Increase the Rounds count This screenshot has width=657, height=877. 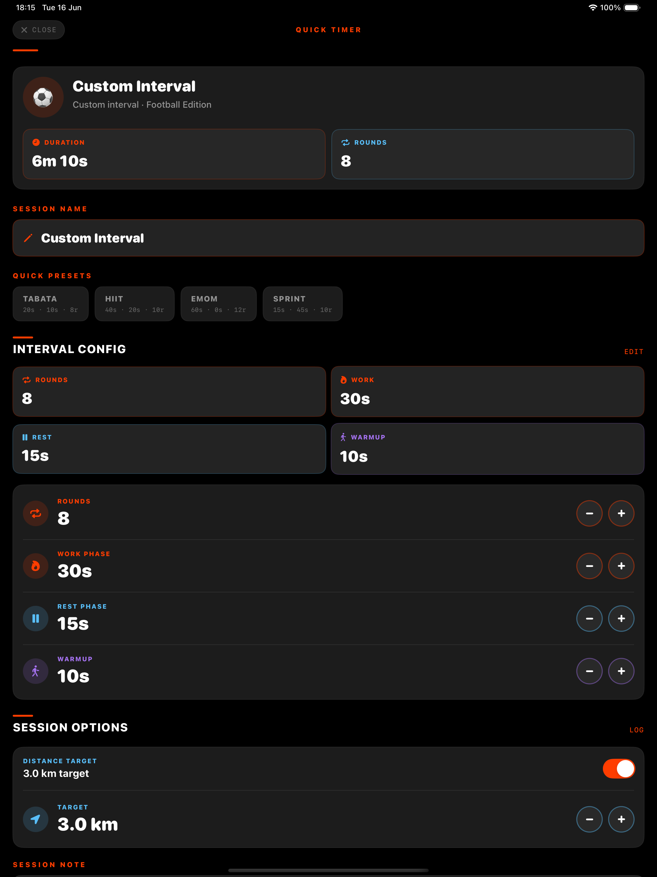point(621,513)
